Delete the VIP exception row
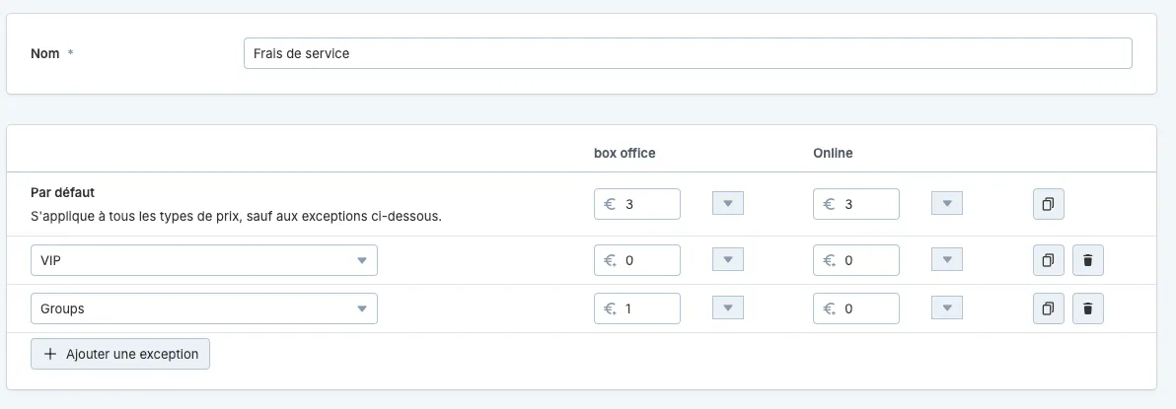This screenshot has height=409, width=1176. click(1087, 260)
